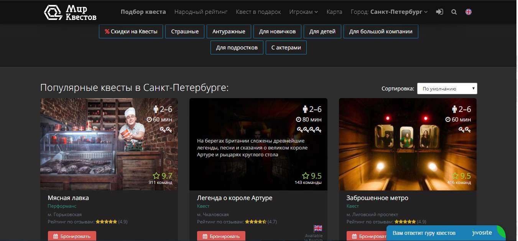Open the Заброшенное метро title link
518x241 pixels.
tap(377, 198)
